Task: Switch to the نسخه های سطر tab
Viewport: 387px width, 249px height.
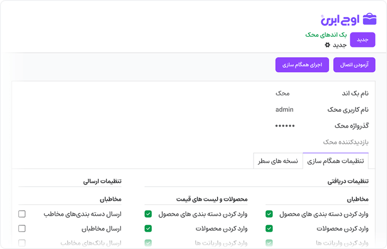Action: click(278, 161)
